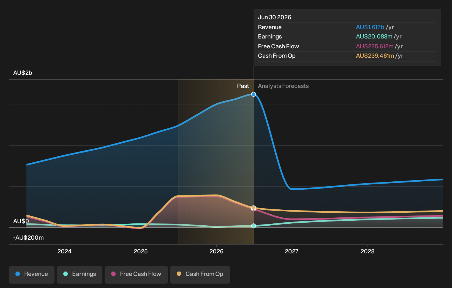Image resolution: width=452 pixels, height=288 pixels.
Task: Toggle the Cash From Op legend button
Action: (x=200, y=275)
